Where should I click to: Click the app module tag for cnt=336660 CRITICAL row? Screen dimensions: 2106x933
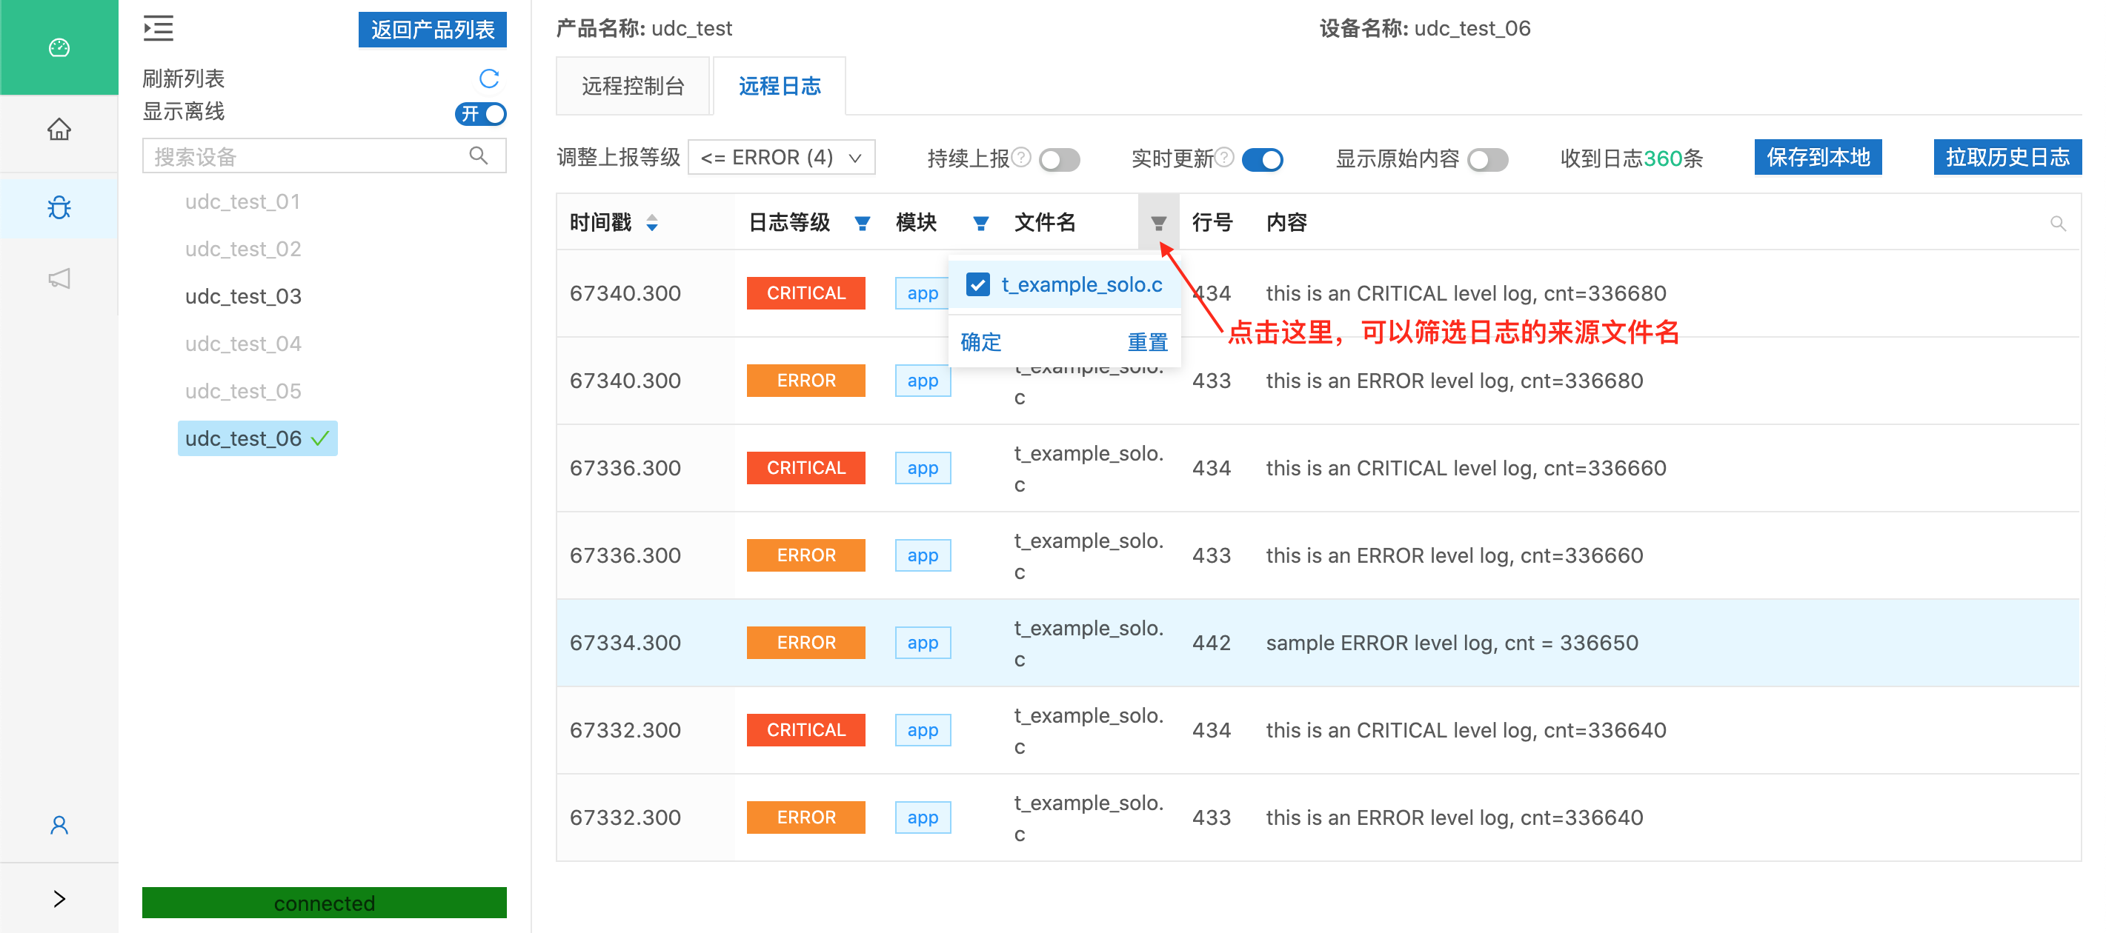point(922,468)
